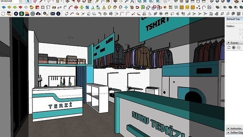
Task: Click the red U-turn undo arrow icon
Action: point(137,7)
